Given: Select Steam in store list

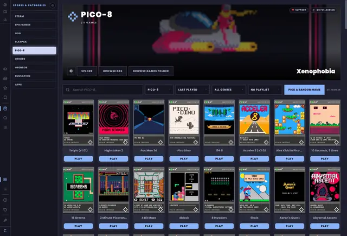Looking at the screenshot, I should pos(34,16).
